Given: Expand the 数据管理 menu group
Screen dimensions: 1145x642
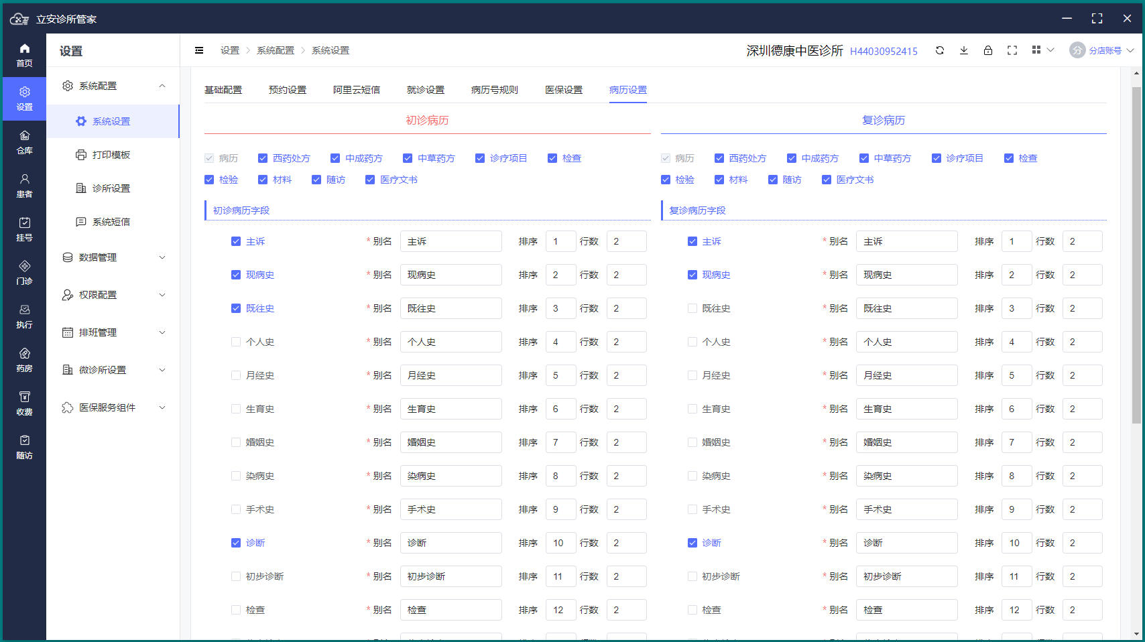Looking at the screenshot, I should [162, 257].
